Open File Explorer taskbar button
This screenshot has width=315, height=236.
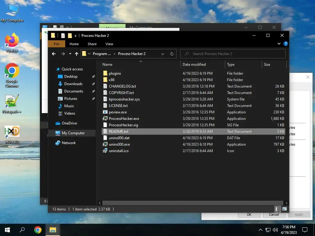pos(53,230)
